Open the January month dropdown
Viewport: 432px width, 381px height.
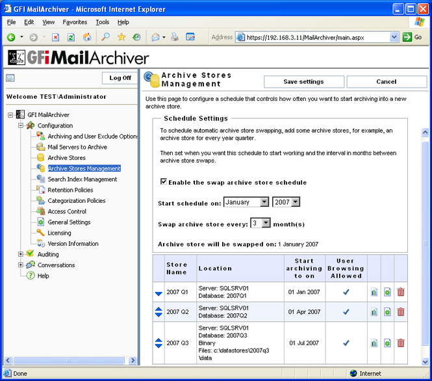[x=264, y=202]
